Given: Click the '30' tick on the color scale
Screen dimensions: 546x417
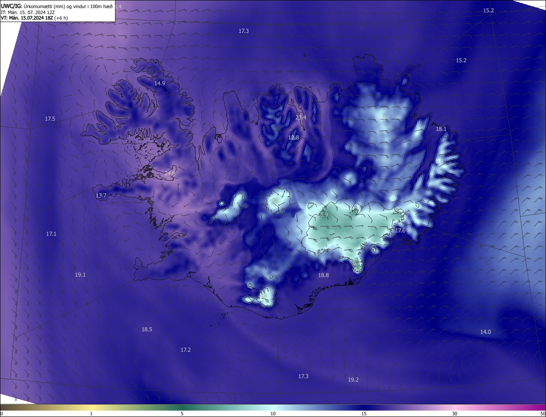Looking at the screenshot, I should tap(455, 414).
